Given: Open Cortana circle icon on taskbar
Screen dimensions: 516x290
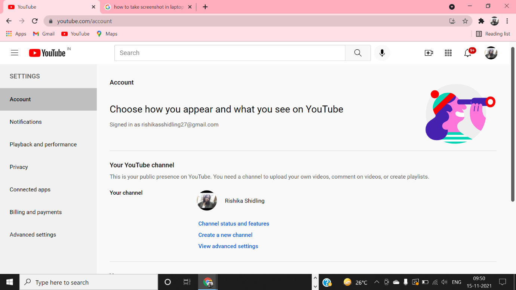Looking at the screenshot, I should 168,282.
